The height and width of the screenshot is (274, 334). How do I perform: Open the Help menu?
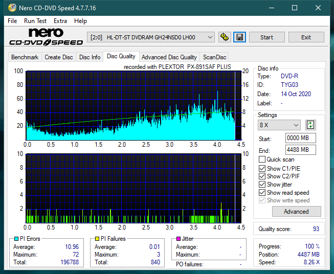coord(80,21)
